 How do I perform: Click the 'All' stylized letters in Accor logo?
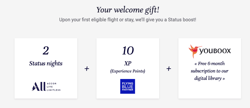[x=38, y=87]
